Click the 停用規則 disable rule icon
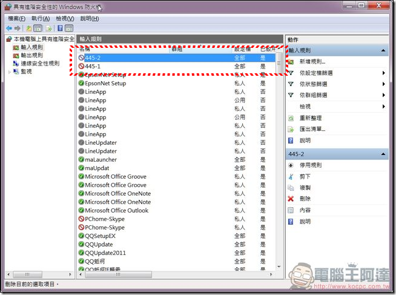Image resolution: width=396 pixels, height=295 pixels. pos(291,165)
